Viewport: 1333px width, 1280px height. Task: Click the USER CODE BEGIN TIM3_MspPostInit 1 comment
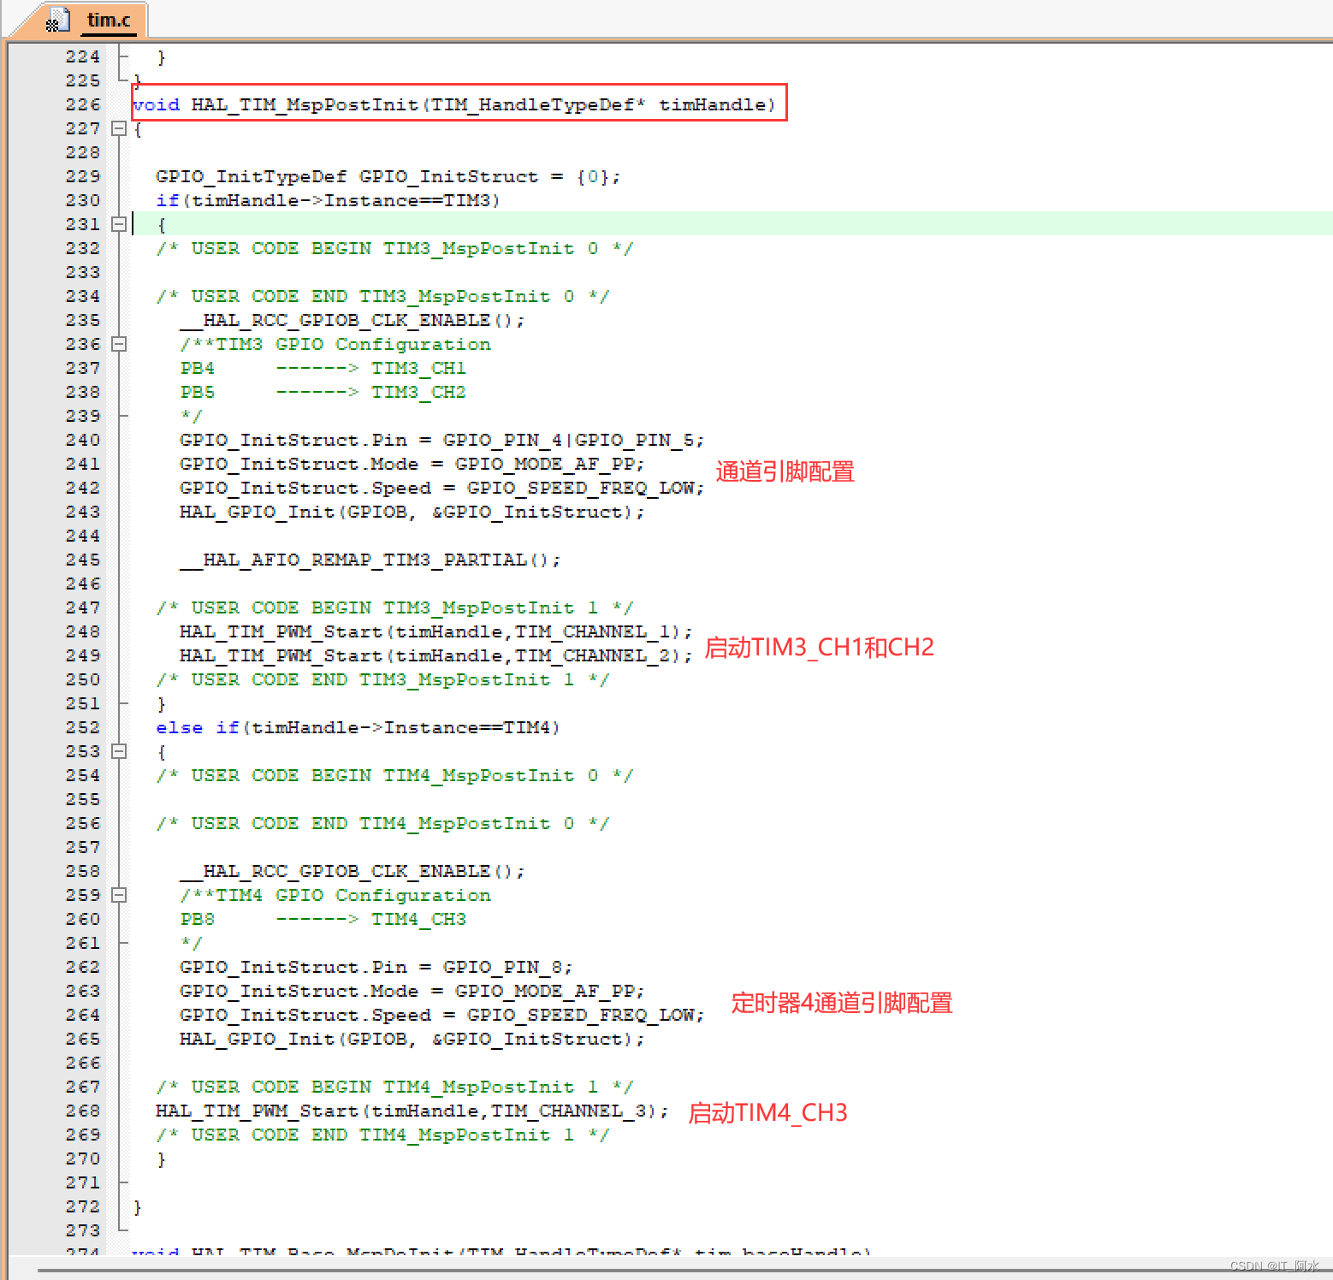(x=394, y=607)
